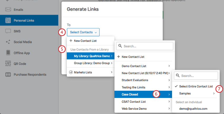Click the Emails envelope icon

[8, 10]
